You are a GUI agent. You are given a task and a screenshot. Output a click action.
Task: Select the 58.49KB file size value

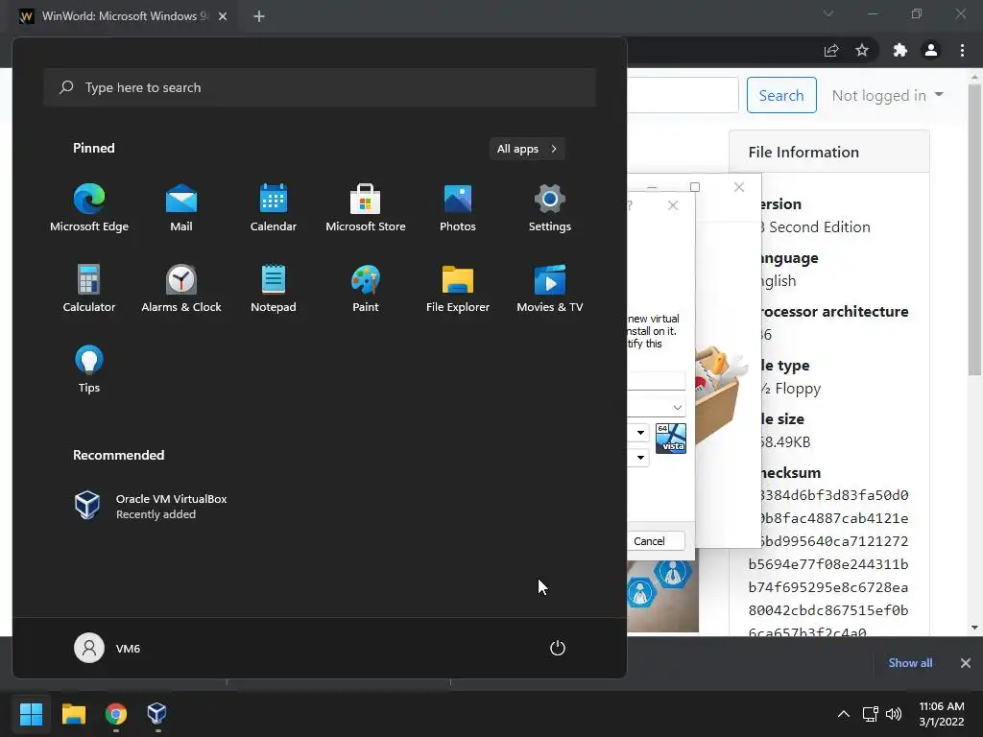pyautogui.click(x=785, y=441)
